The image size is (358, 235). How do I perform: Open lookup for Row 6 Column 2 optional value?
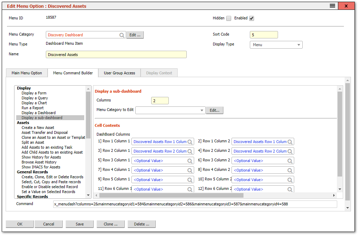[290, 189]
